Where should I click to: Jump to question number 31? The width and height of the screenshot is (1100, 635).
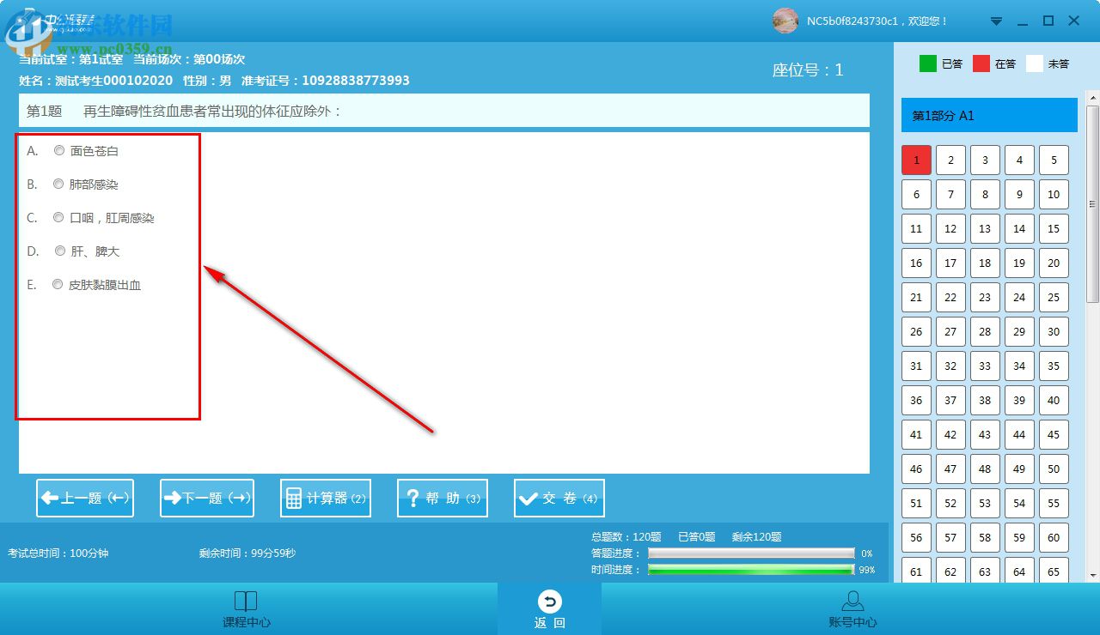point(916,366)
